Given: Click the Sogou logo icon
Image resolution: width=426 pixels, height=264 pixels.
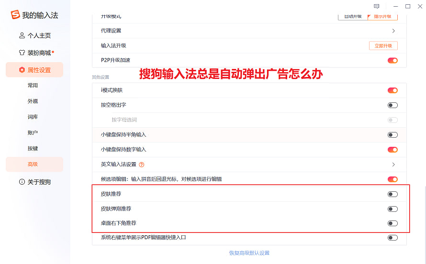Looking at the screenshot, I should (x=15, y=15).
